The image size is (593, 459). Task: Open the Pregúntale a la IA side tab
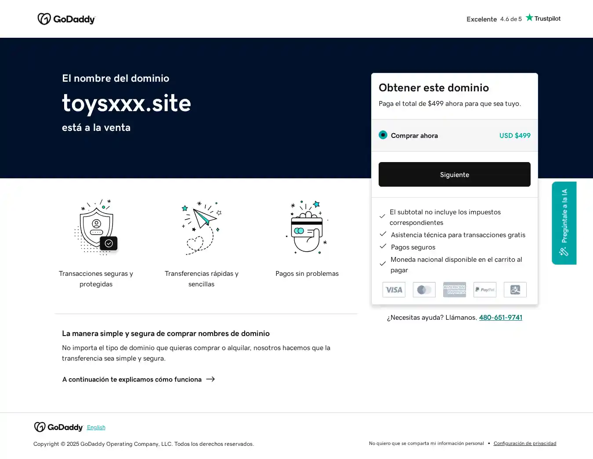[564, 223]
